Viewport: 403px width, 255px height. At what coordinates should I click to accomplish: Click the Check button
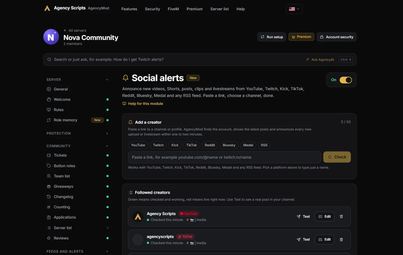[337, 157]
